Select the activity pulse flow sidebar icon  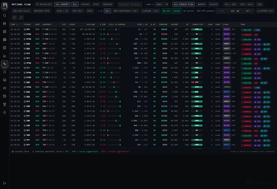tap(5, 64)
